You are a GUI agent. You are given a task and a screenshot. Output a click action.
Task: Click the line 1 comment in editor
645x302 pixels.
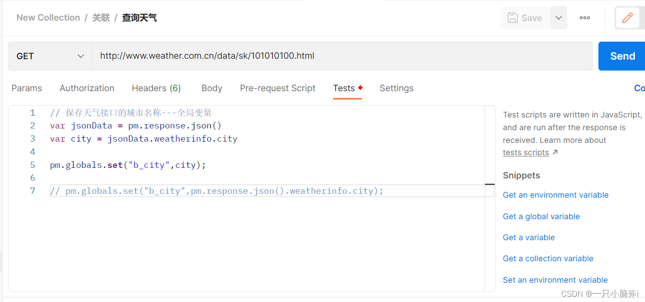[x=131, y=113]
